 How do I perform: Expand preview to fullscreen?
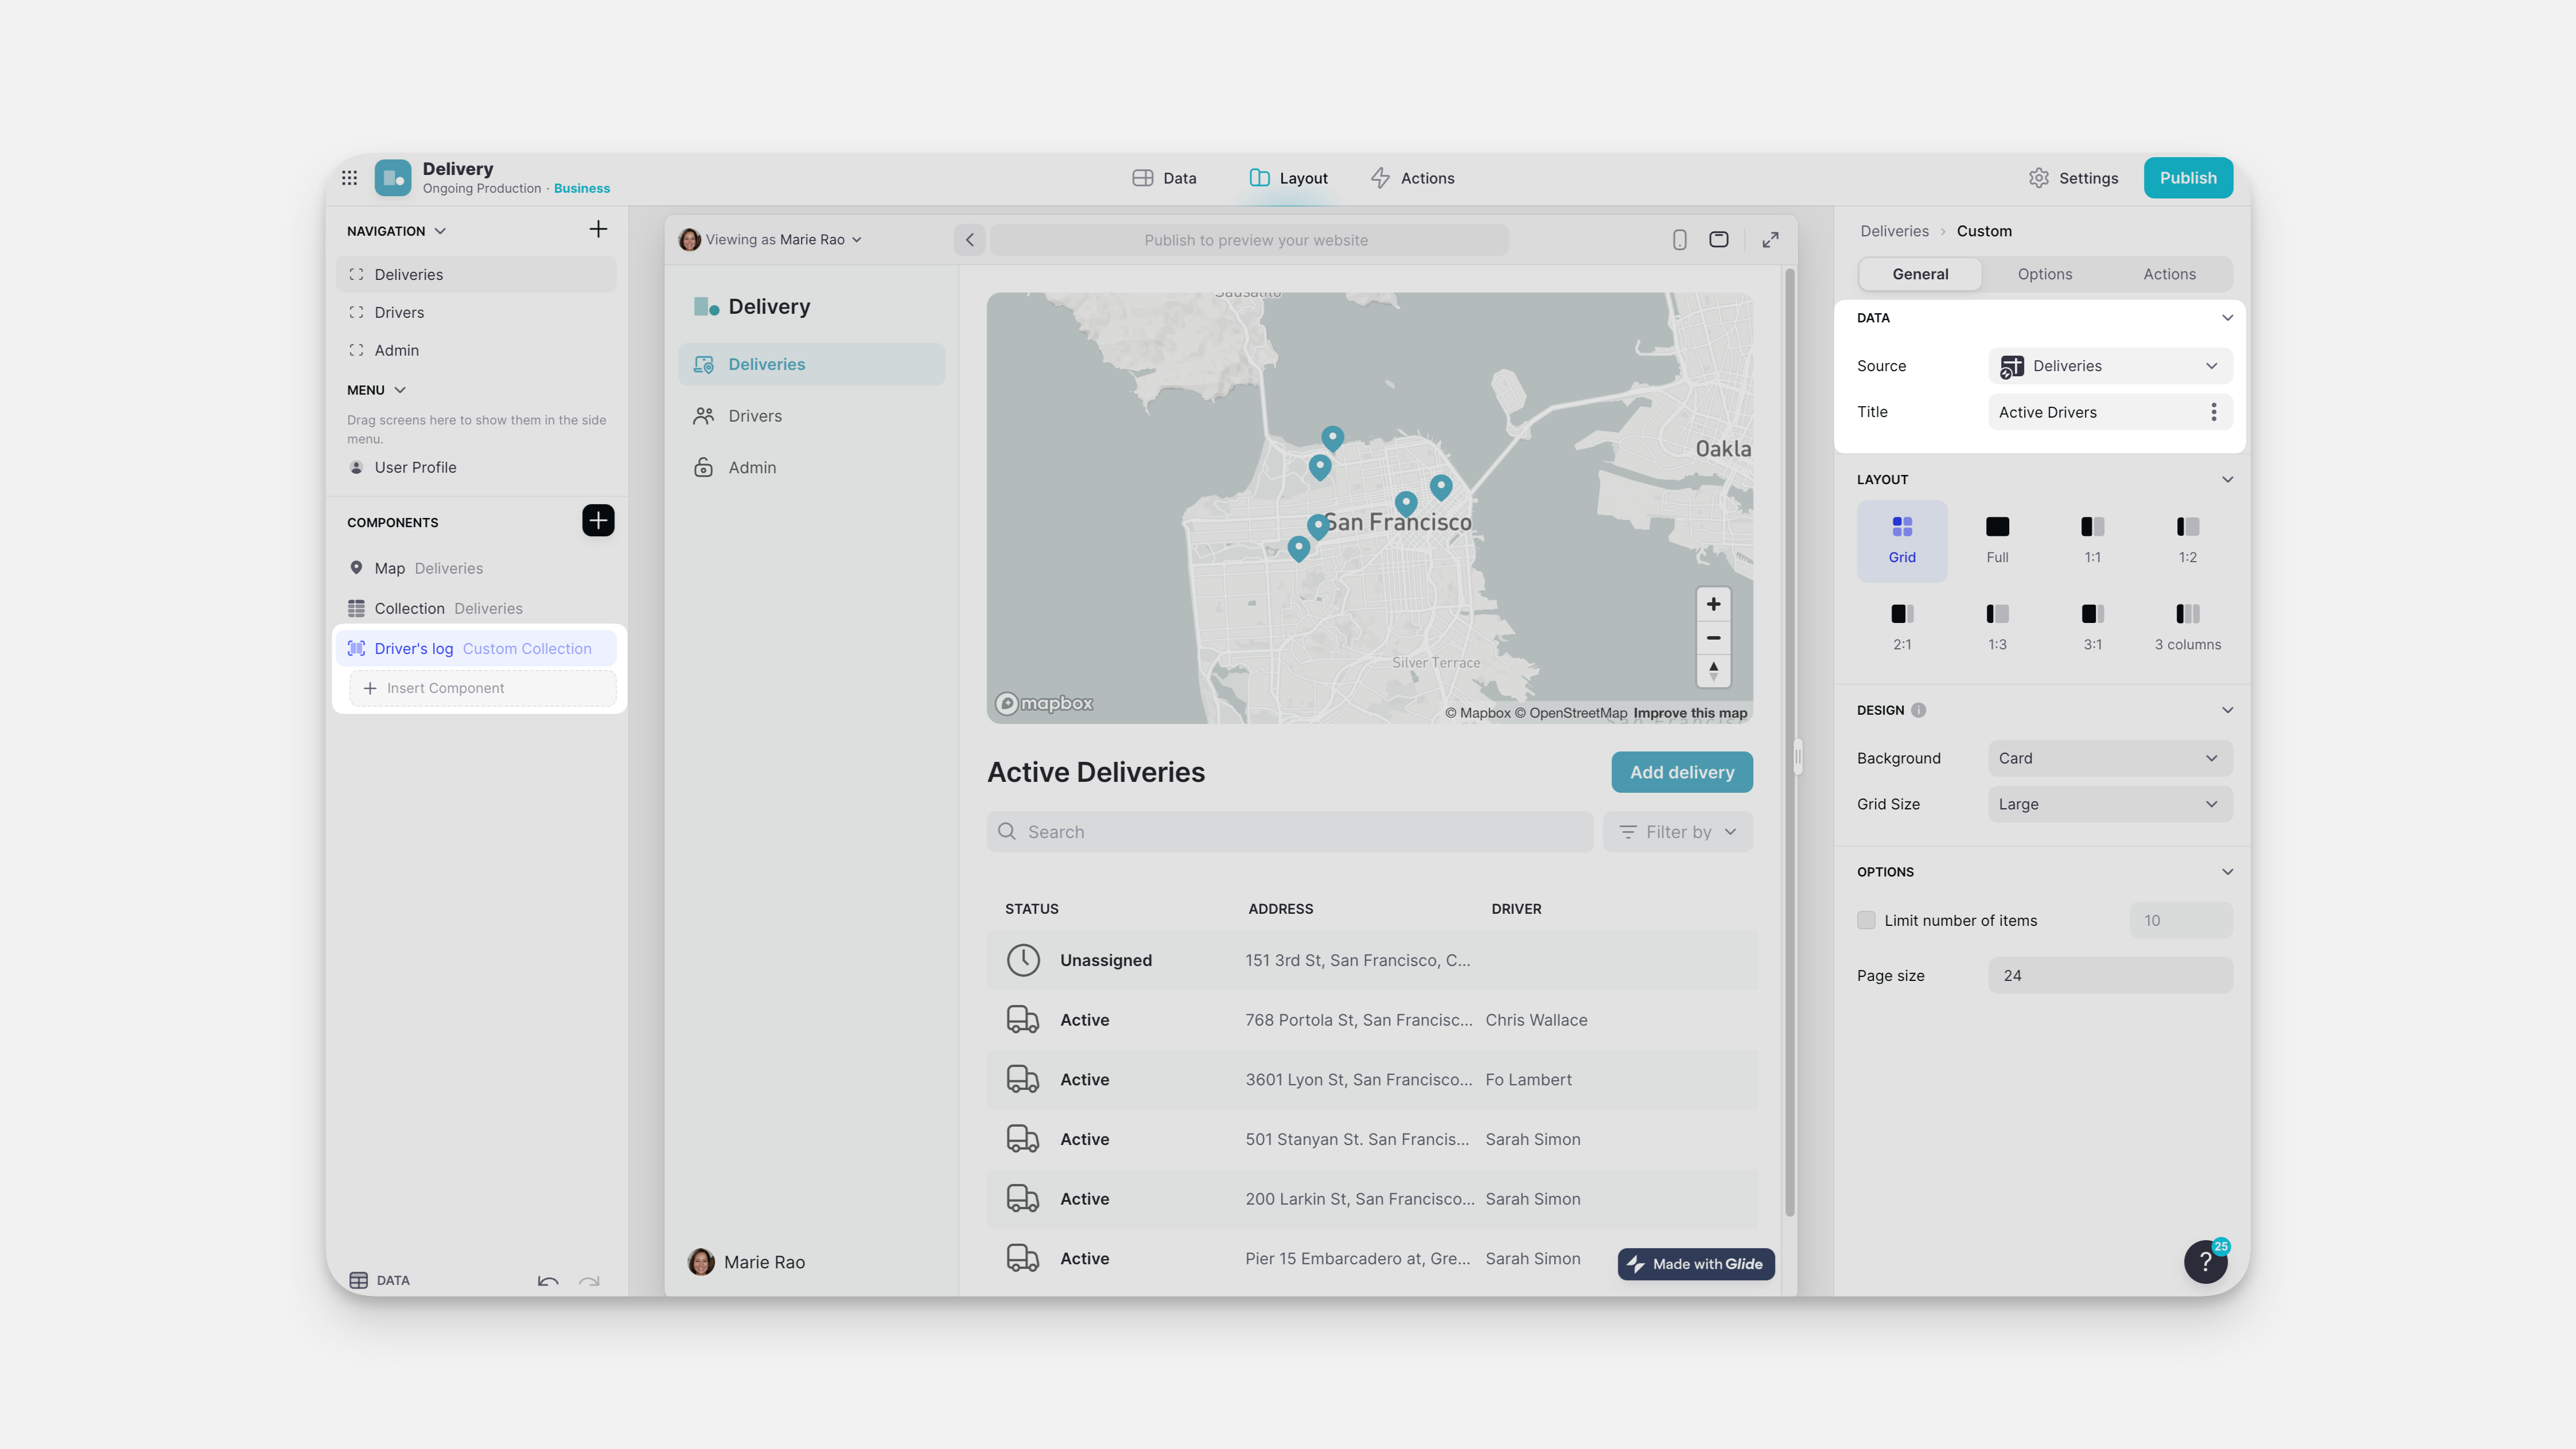click(x=1770, y=240)
